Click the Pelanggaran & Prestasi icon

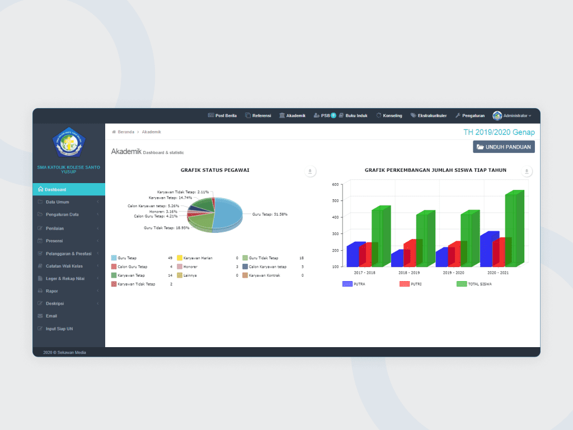point(40,254)
